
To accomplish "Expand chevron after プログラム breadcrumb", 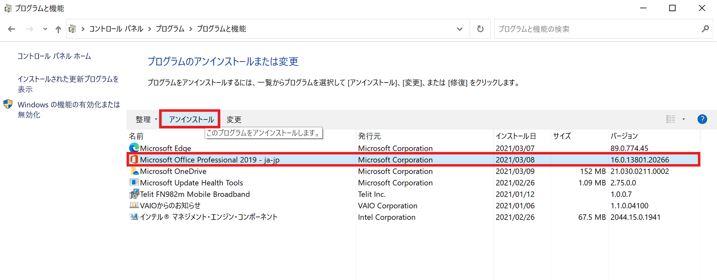I will (x=190, y=29).
